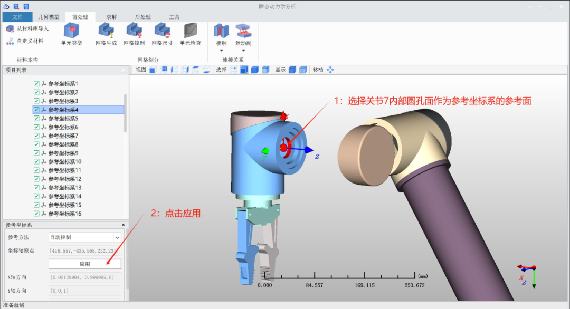
Task: Open 网格控制 mesh control
Action: [134, 34]
